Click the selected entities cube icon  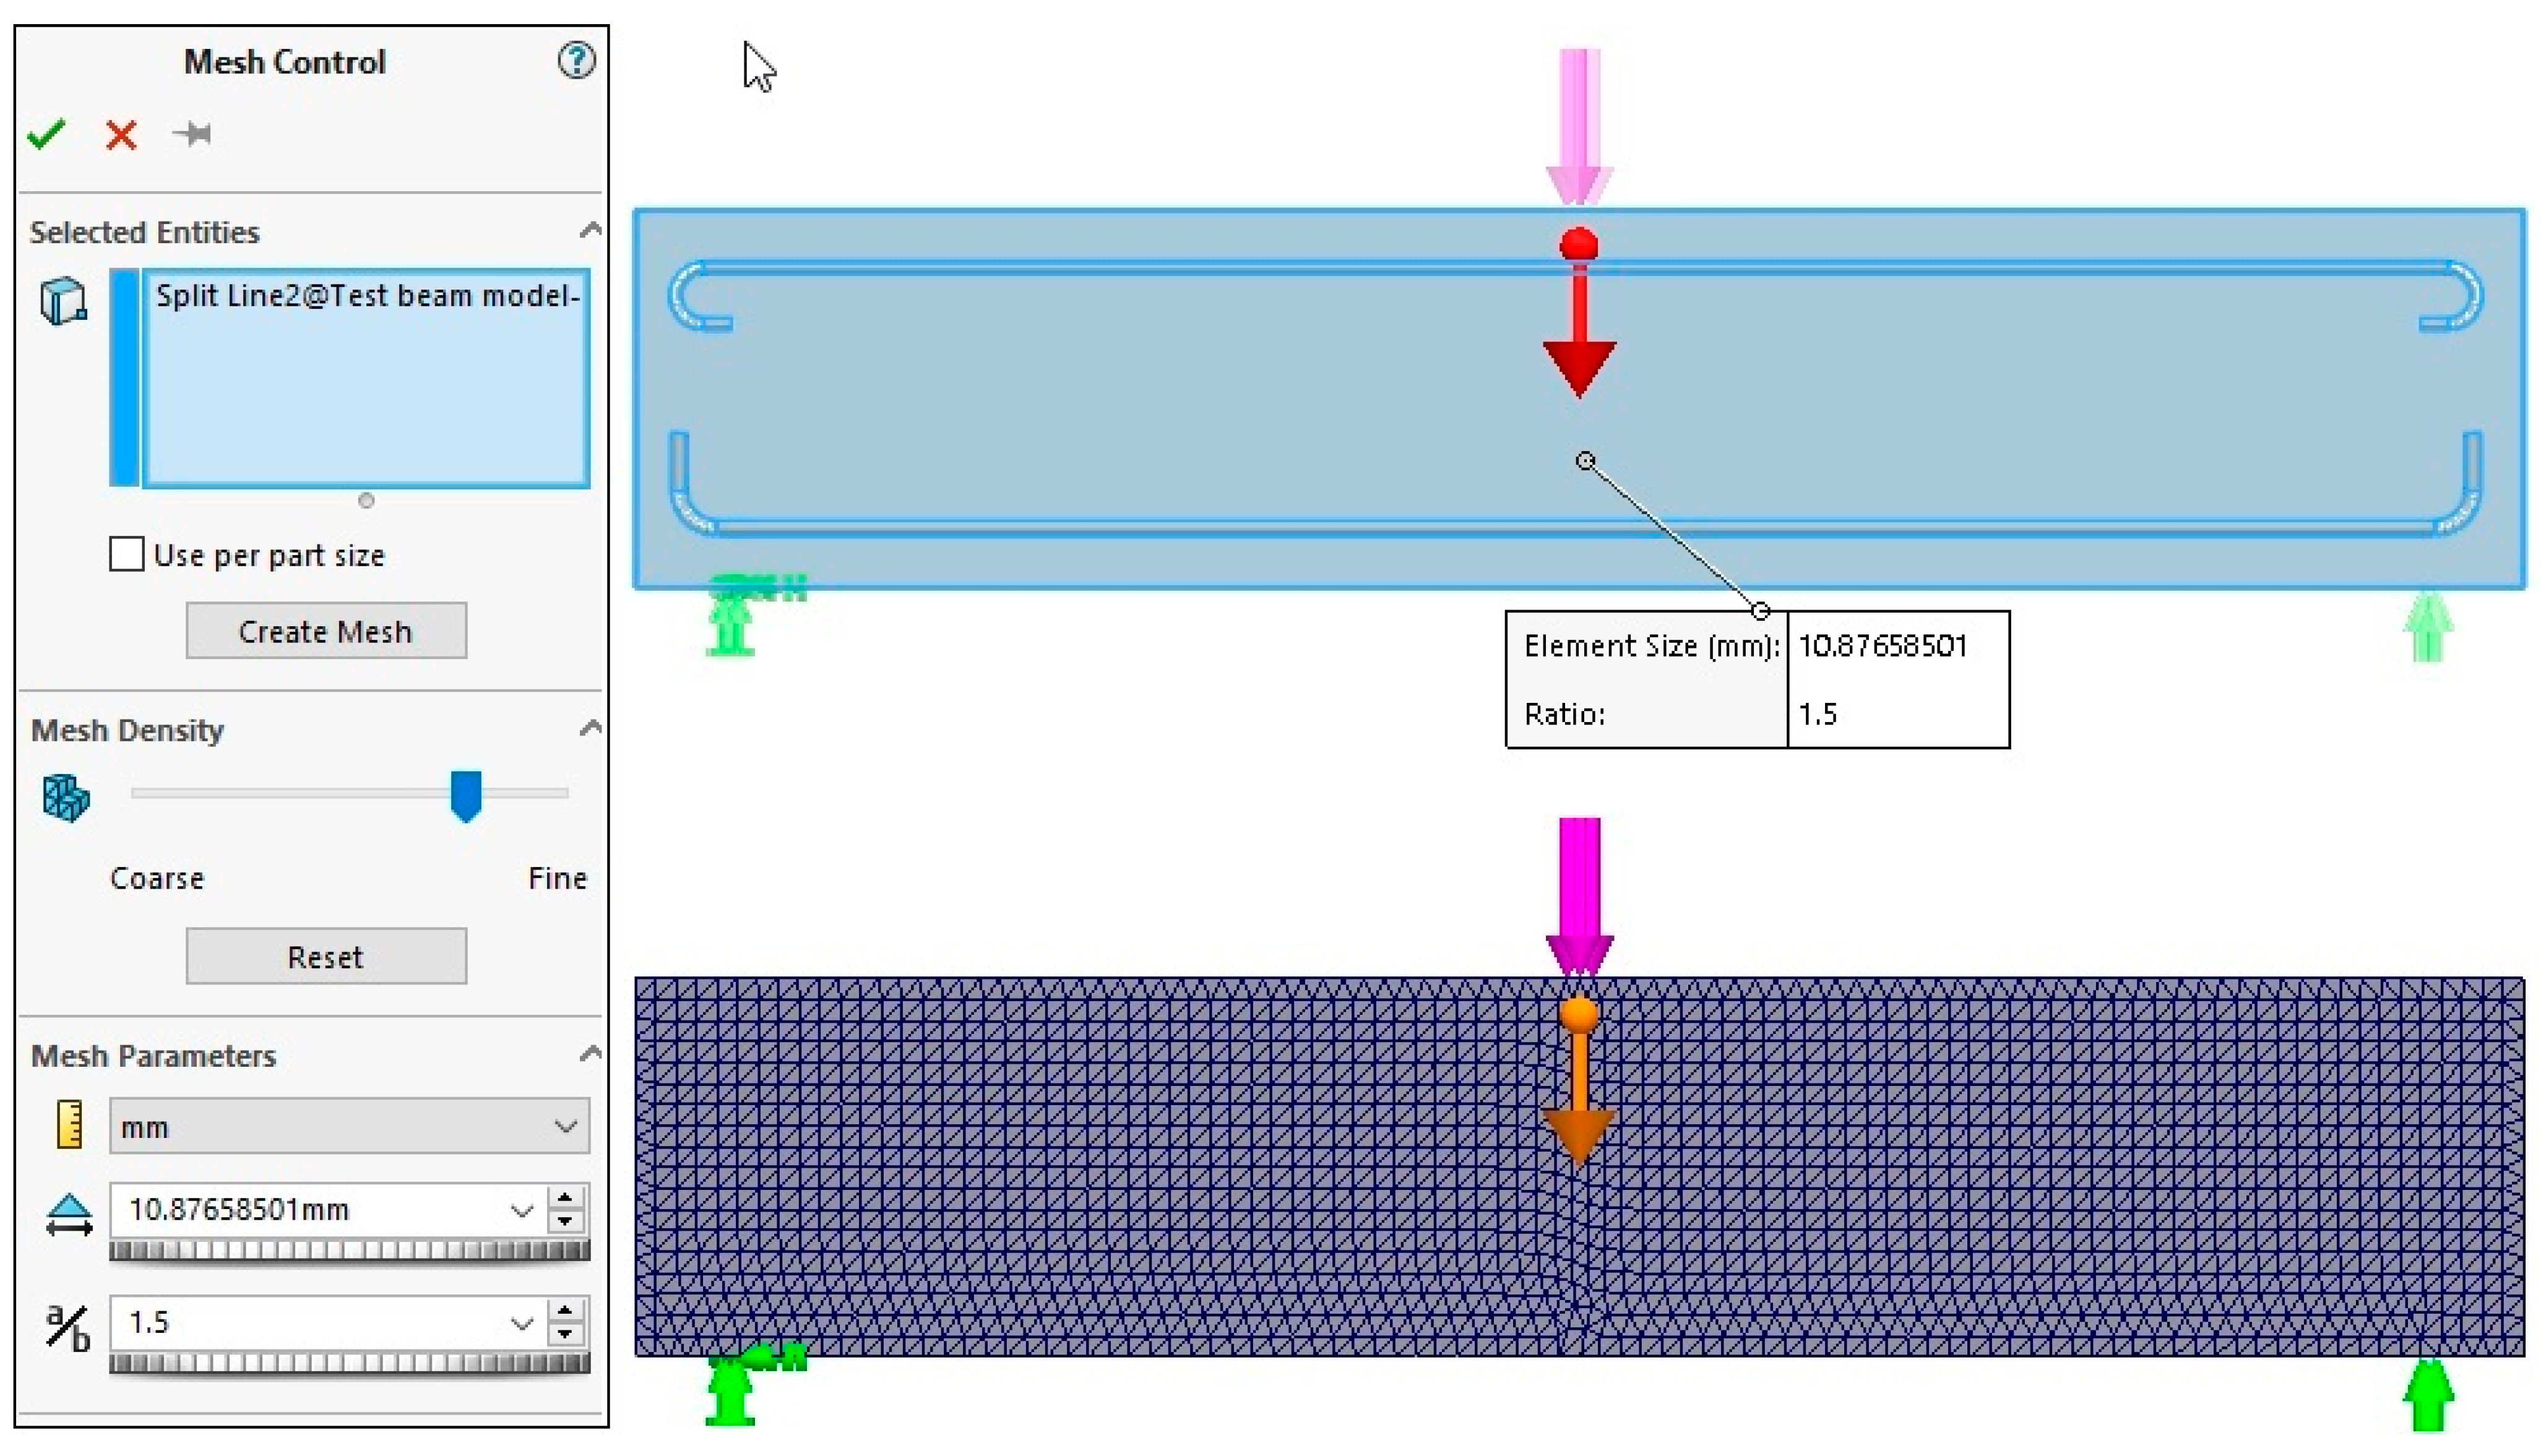(x=63, y=300)
